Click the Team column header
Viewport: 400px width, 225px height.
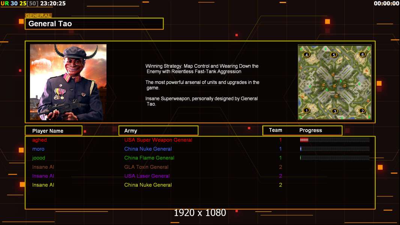coord(275,130)
